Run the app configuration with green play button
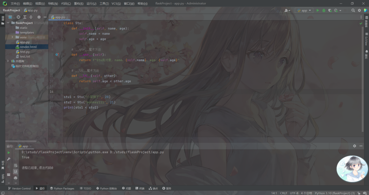The width and height of the screenshot is (369, 195). pyautogui.click(x=317, y=10)
